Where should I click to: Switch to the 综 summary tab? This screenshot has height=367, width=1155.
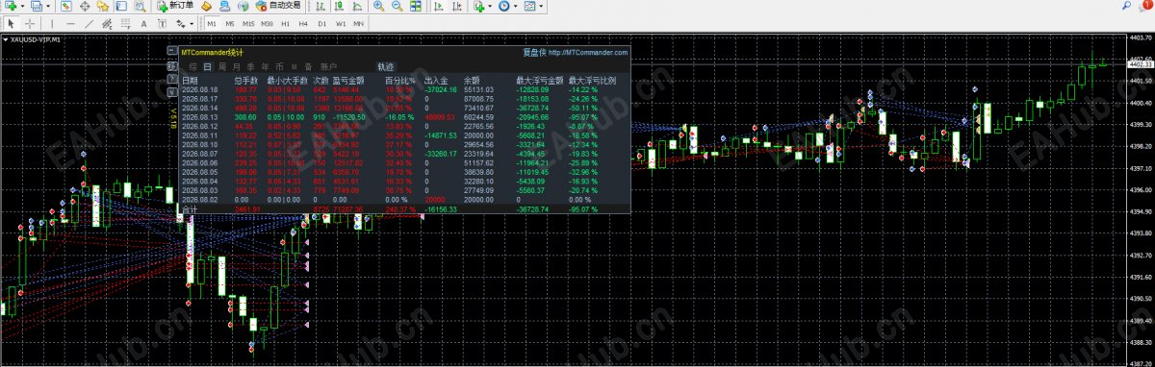pos(192,67)
